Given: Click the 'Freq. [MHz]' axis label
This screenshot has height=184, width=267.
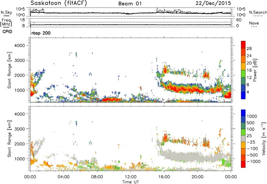Looking at the screenshot, I should 6,22.
